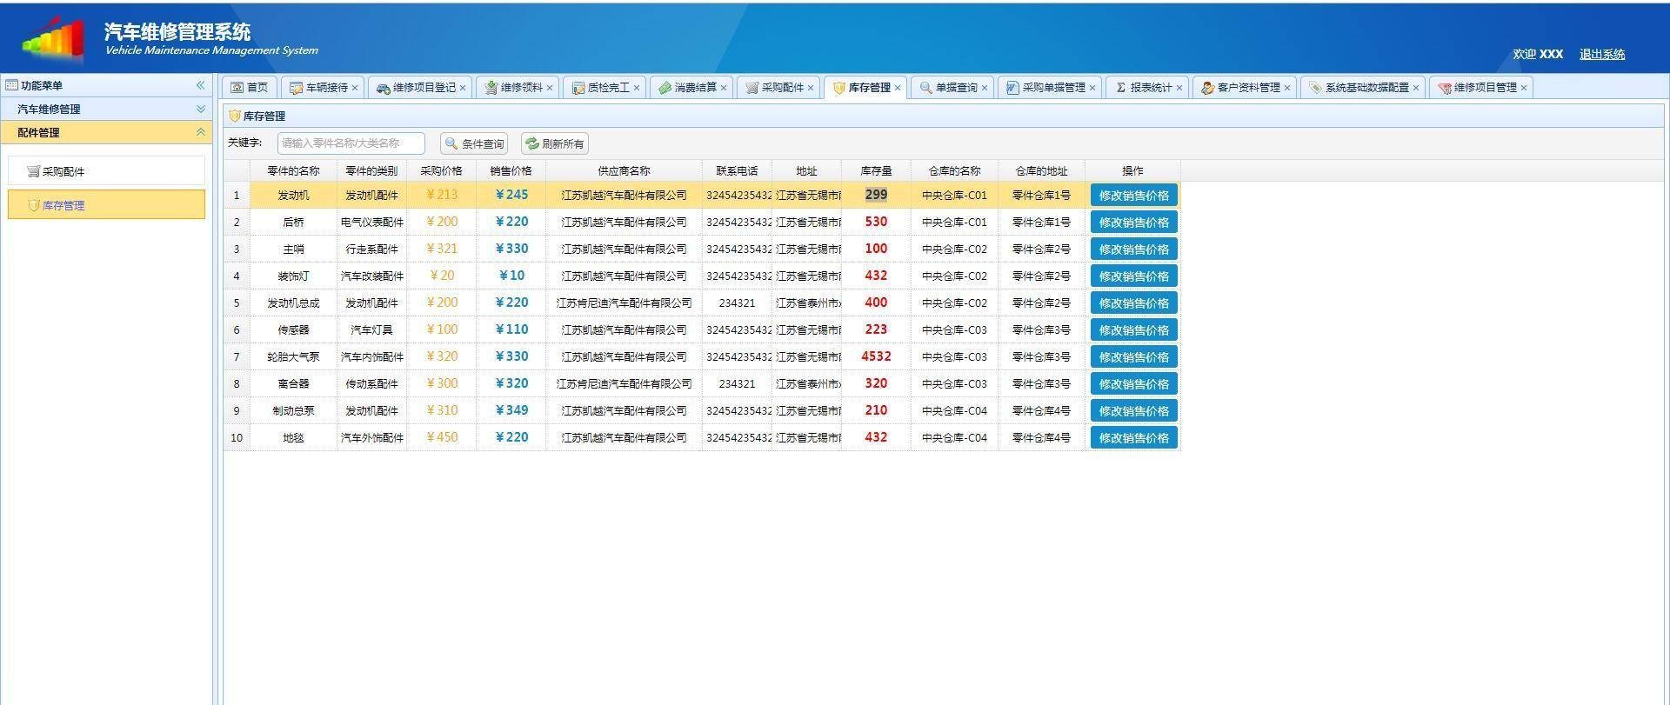Open the 系统基础数据配置 tab
This screenshot has width=1670, height=705.
pos(1362,88)
